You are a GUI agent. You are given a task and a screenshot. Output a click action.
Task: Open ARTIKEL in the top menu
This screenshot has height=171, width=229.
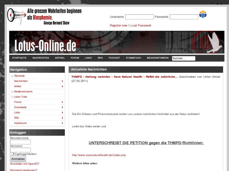pos(60,58)
